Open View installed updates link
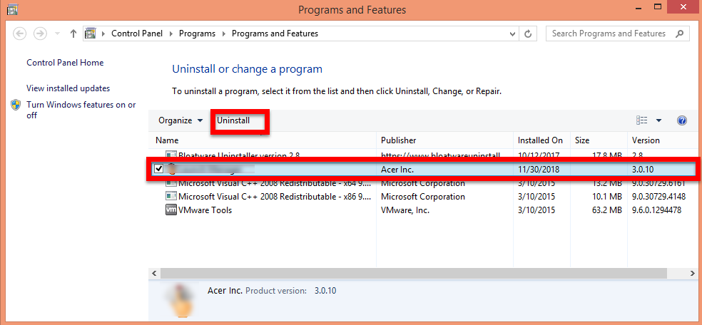Viewport: 702px width, 325px height. [x=68, y=88]
